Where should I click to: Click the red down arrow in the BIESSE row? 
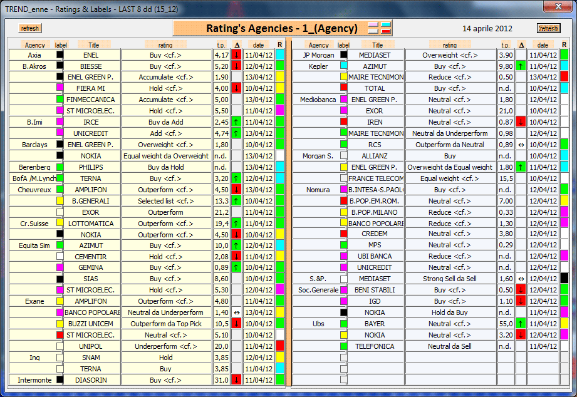pyautogui.click(x=236, y=66)
